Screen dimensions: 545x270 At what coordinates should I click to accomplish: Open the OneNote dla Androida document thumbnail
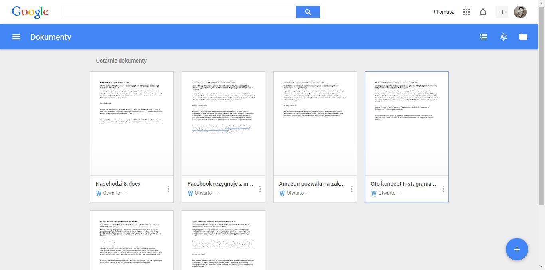(223, 240)
